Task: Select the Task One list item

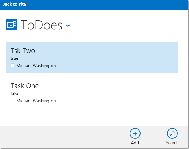Action: click(92, 92)
